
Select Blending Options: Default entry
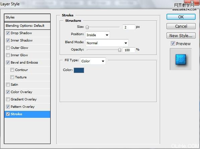tap(27, 26)
